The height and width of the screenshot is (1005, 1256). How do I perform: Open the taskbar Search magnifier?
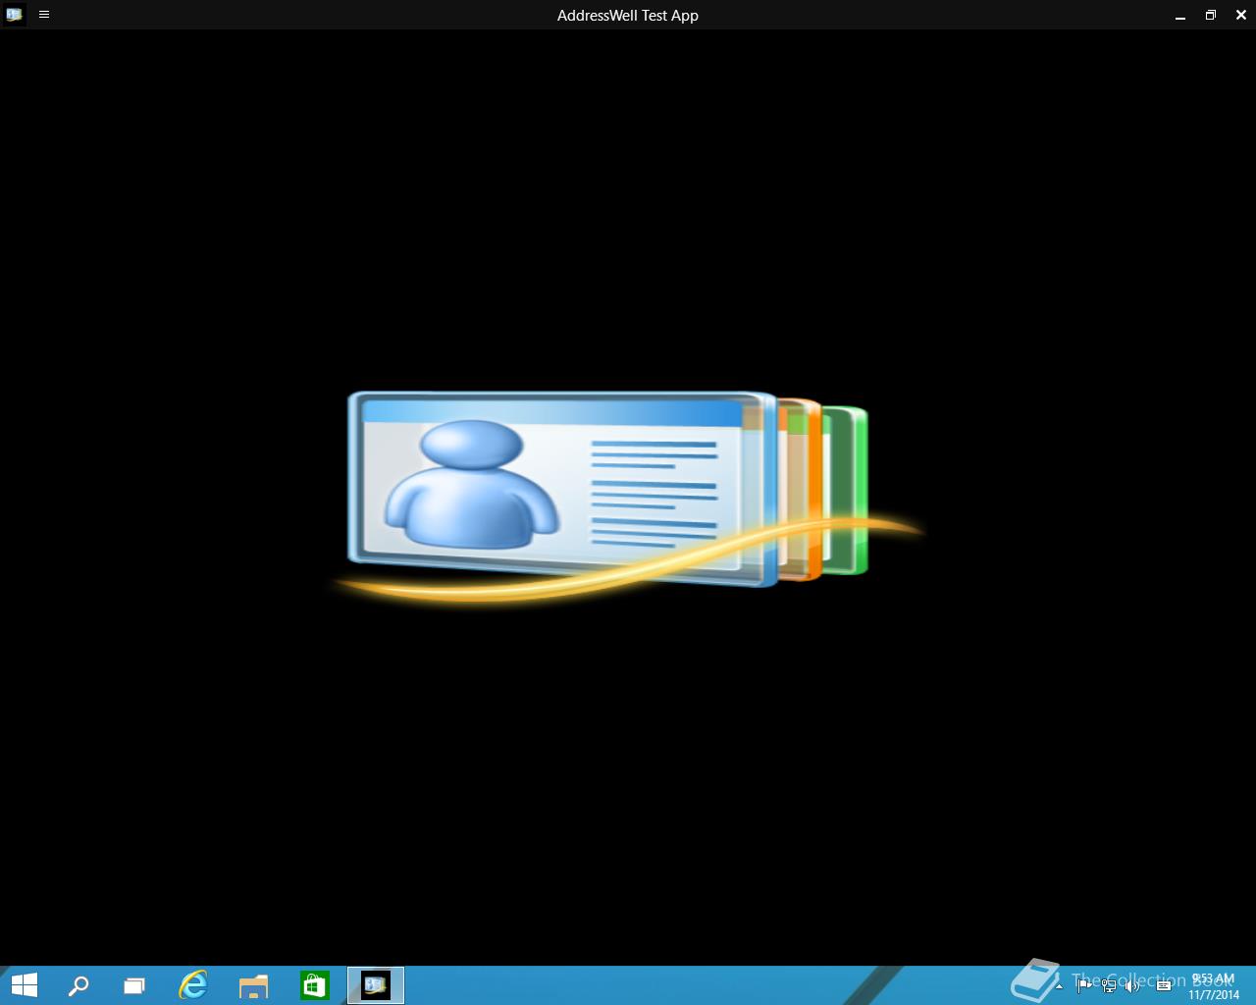78,985
